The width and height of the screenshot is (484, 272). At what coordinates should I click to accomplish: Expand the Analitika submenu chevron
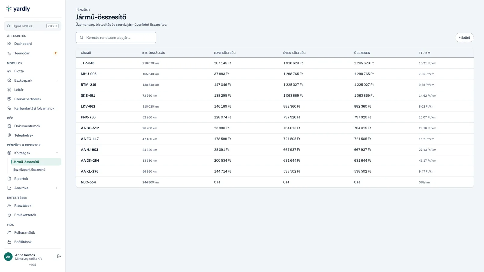[x=57, y=188]
